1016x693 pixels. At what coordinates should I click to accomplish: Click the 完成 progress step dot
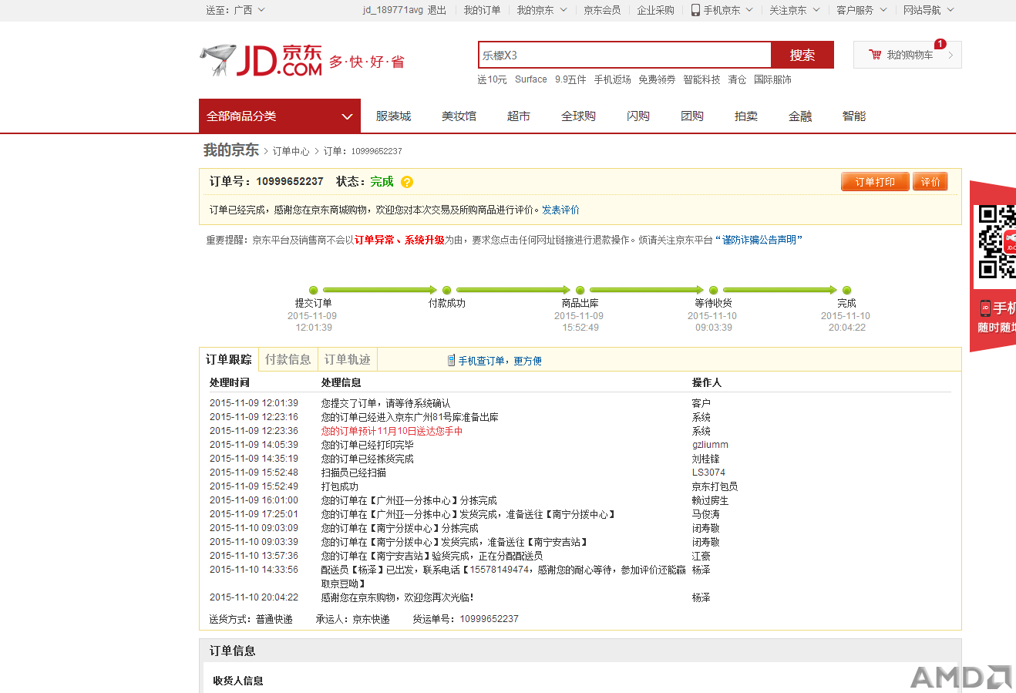click(x=846, y=290)
